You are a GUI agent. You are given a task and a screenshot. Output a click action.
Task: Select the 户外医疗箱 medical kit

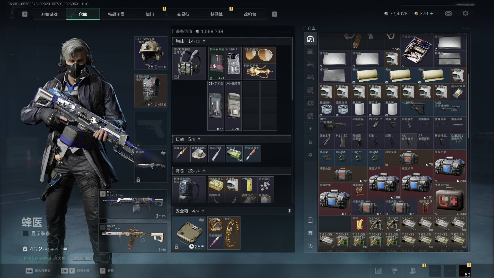coord(233,106)
